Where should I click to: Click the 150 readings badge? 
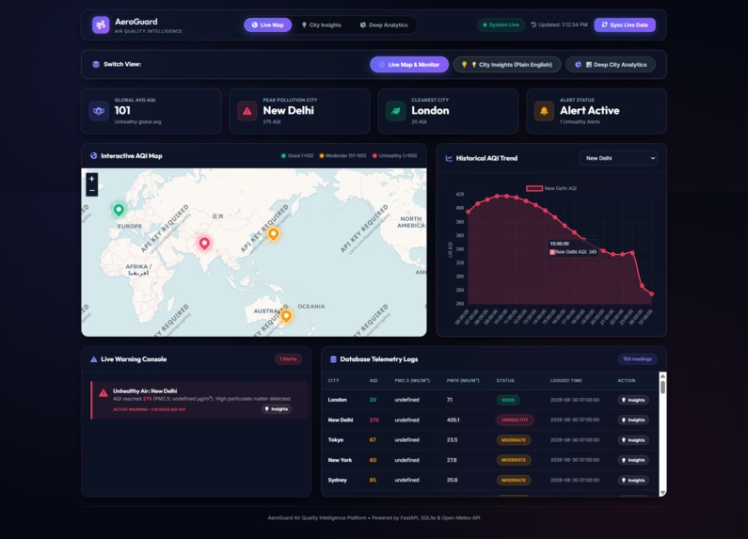pos(637,359)
